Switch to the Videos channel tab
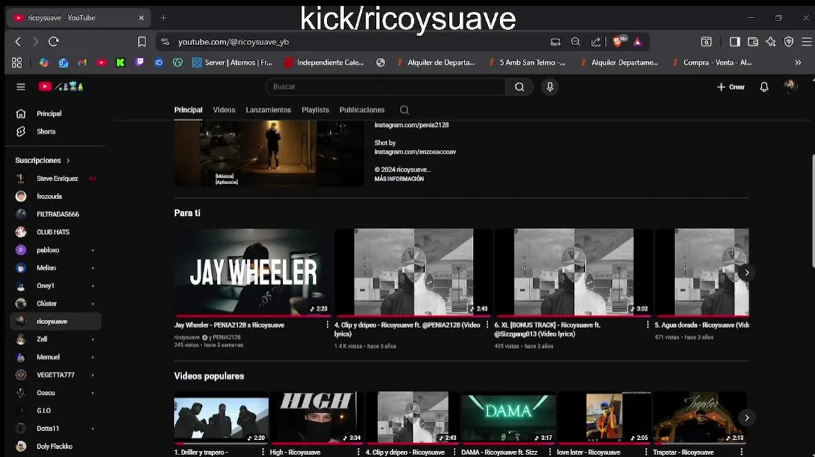The width and height of the screenshot is (815, 457). (224, 110)
